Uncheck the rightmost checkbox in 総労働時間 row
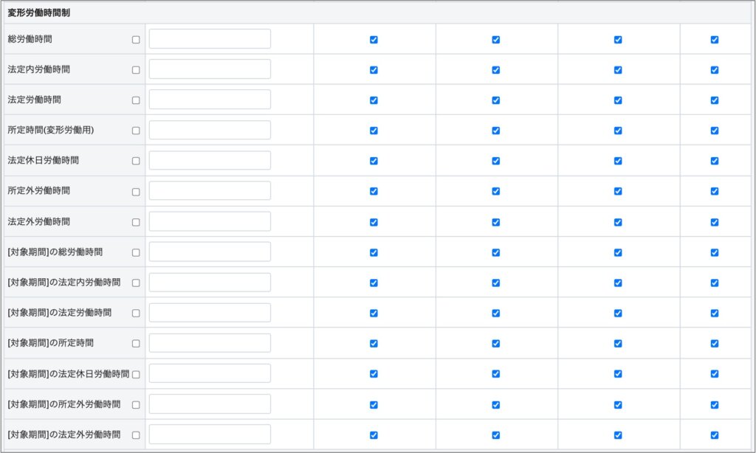 [715, 40]
